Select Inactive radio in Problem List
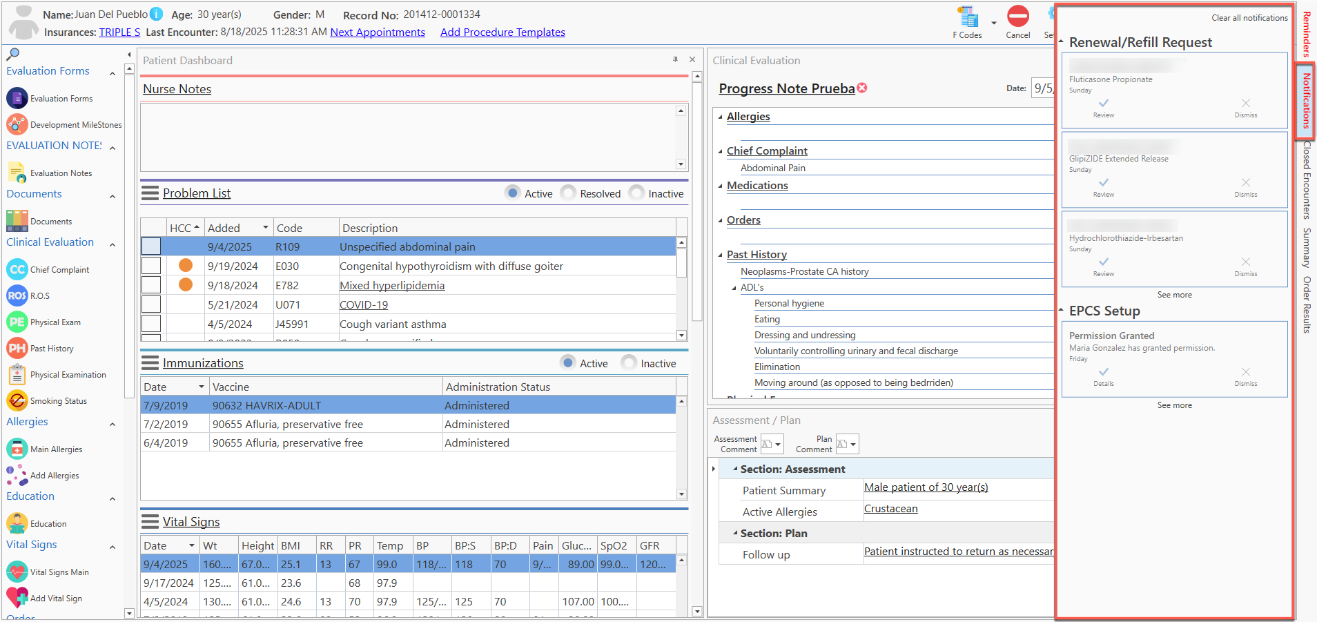 (x=636, y=193)
